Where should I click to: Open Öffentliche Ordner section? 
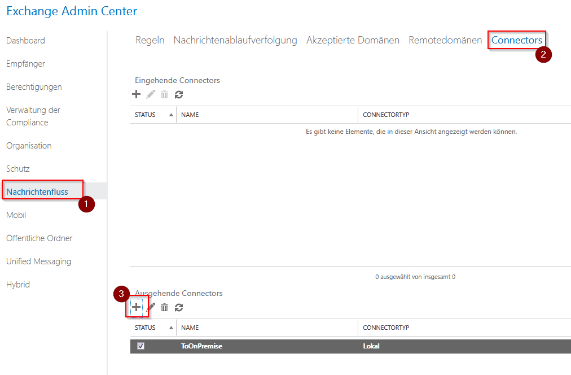(39, 238)
